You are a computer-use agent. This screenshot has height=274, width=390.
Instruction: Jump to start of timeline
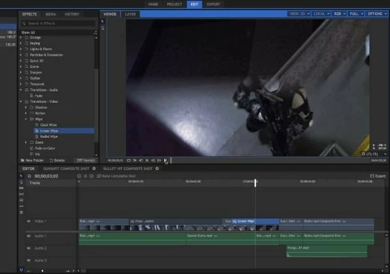(x=147, y=160)
